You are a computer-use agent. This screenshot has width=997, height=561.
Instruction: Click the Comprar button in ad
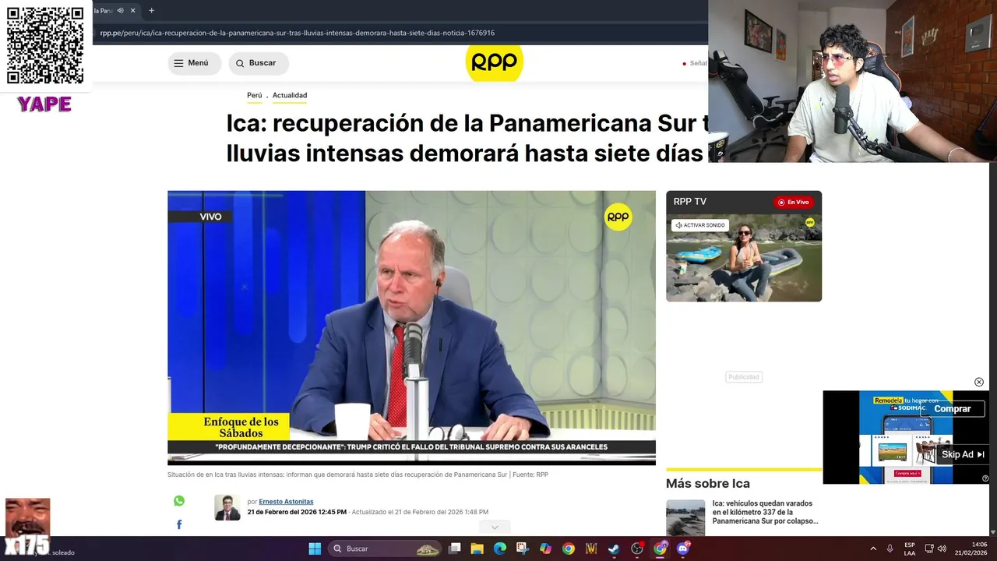click(x=953, y=409)
